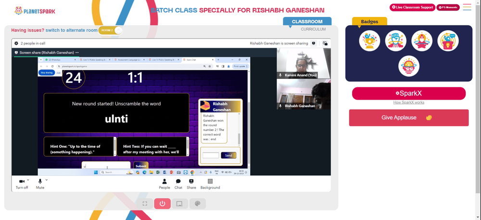Image resolution: width=481 pixels, height=220 pixels.
Task: Turn off the camera
Action: pyautogui.click(x=22, y=184)
